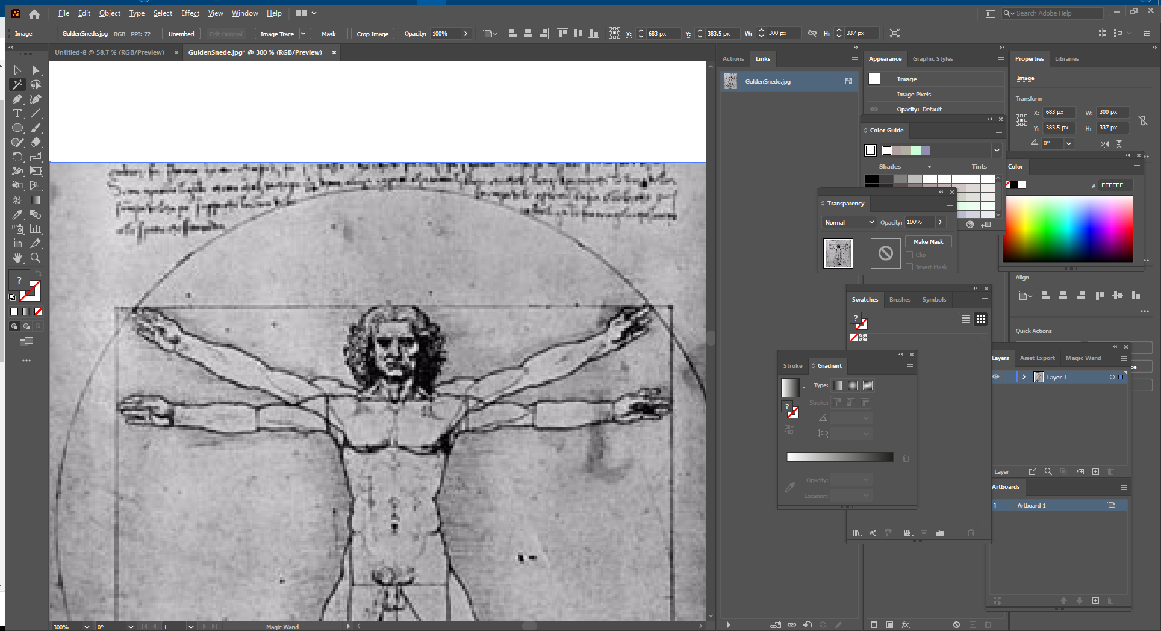Click the color spectrum in Color panel
Screen dimensions: 1161x631
(1068, 229)
